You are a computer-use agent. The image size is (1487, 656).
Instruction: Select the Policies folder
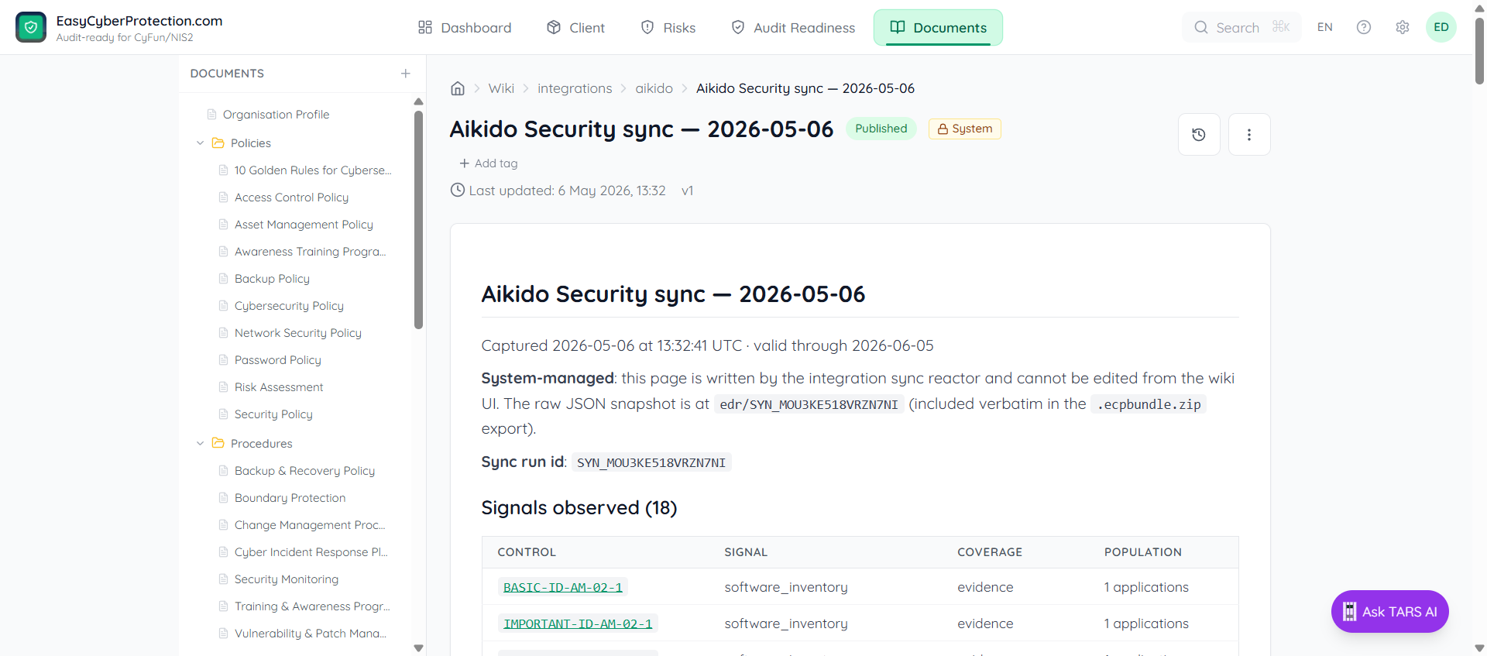click(x=250, y=143)
